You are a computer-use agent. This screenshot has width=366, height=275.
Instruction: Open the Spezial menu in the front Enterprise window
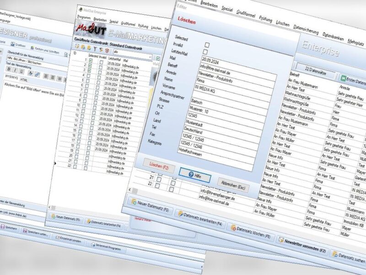227,9
